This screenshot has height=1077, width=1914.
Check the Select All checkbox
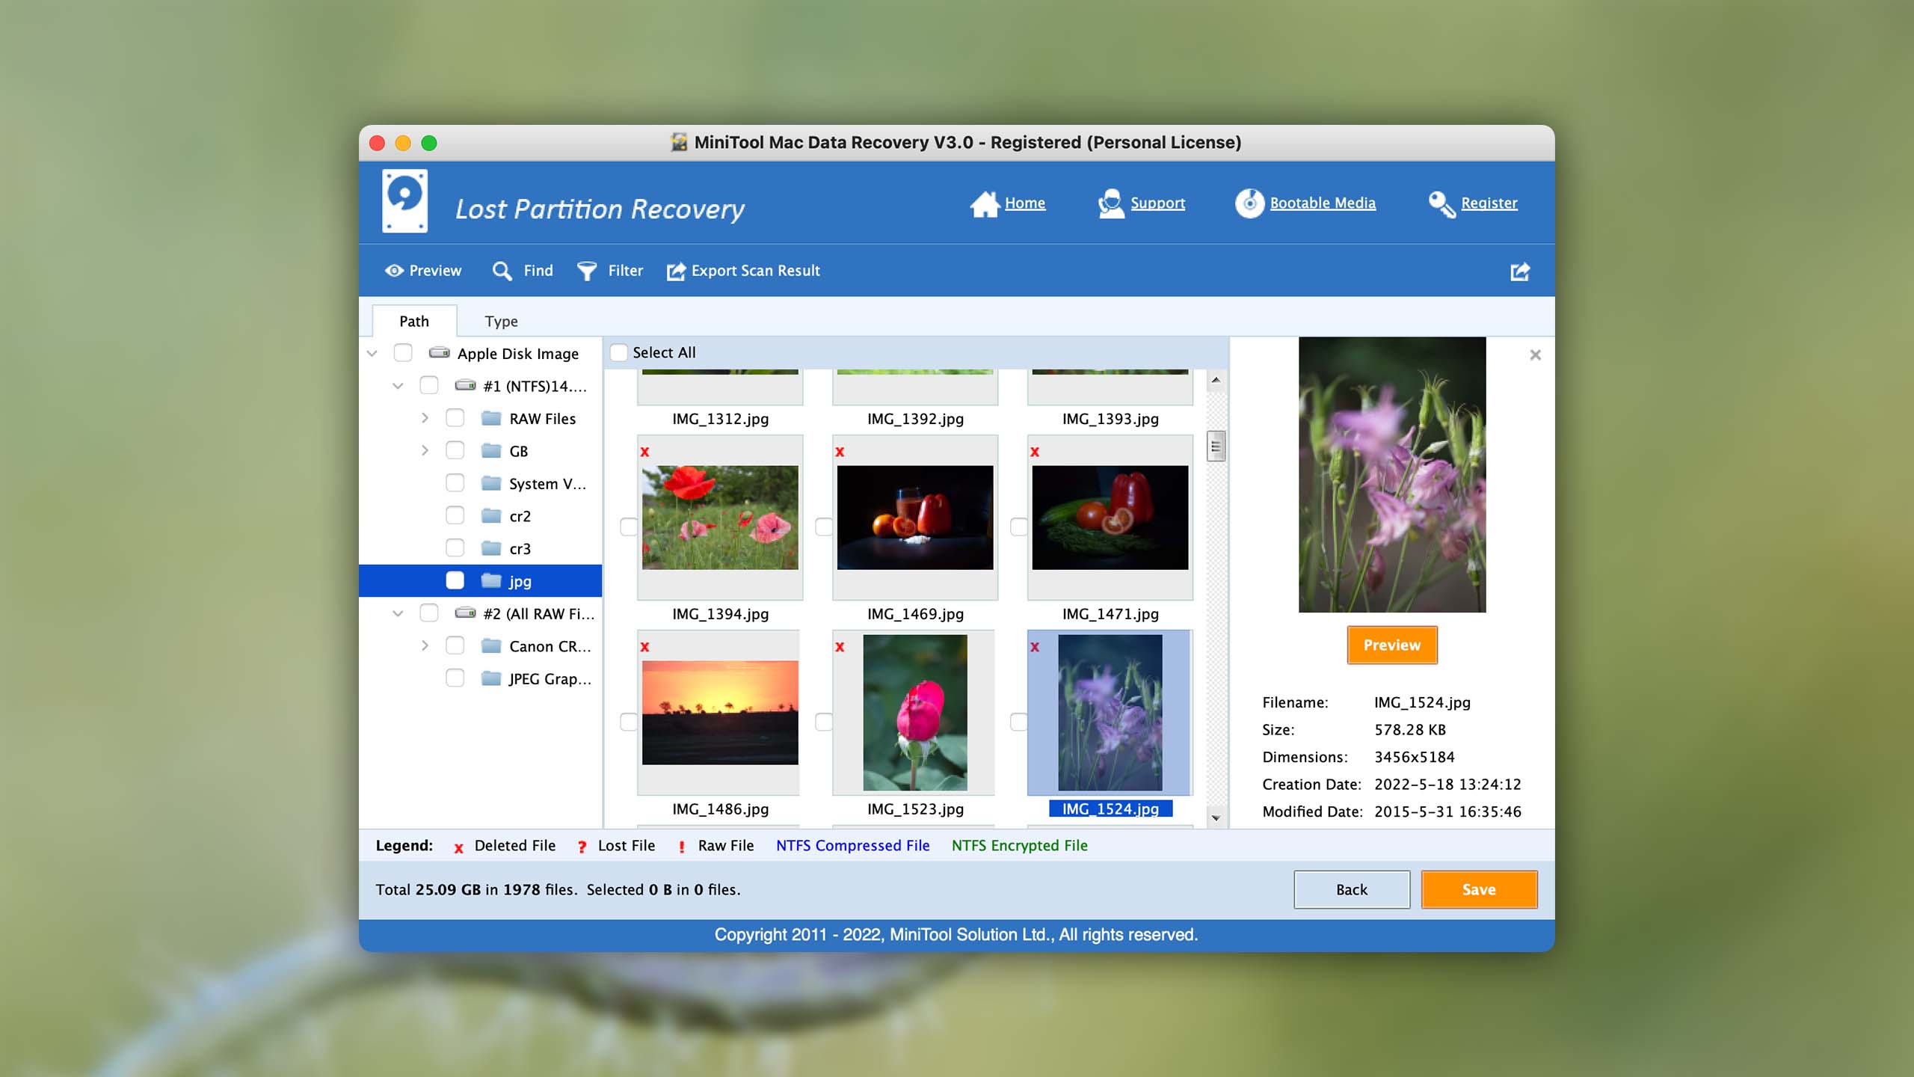point(619,352)
